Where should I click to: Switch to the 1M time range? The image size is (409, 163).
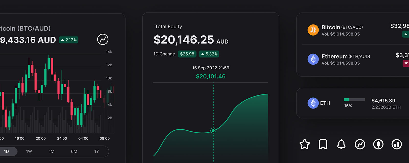[x=52, y=151]
